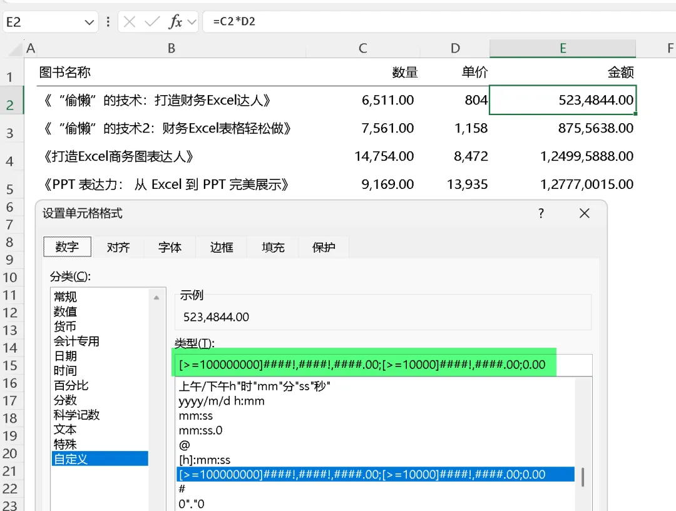Select the 分数 category
The width and height of the screenshot is (676, 511).
click(100, 400)
